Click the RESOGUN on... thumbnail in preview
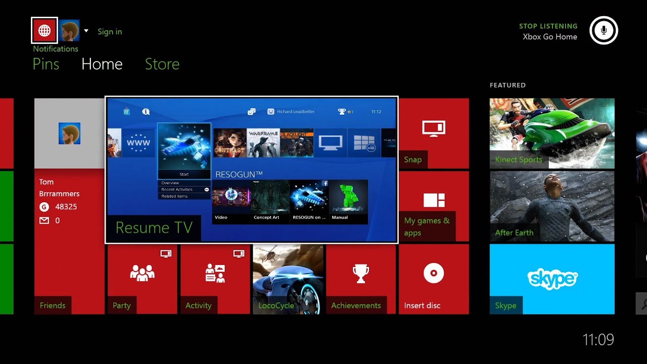The height and width of the screenshot is (364, 647). 309,202
